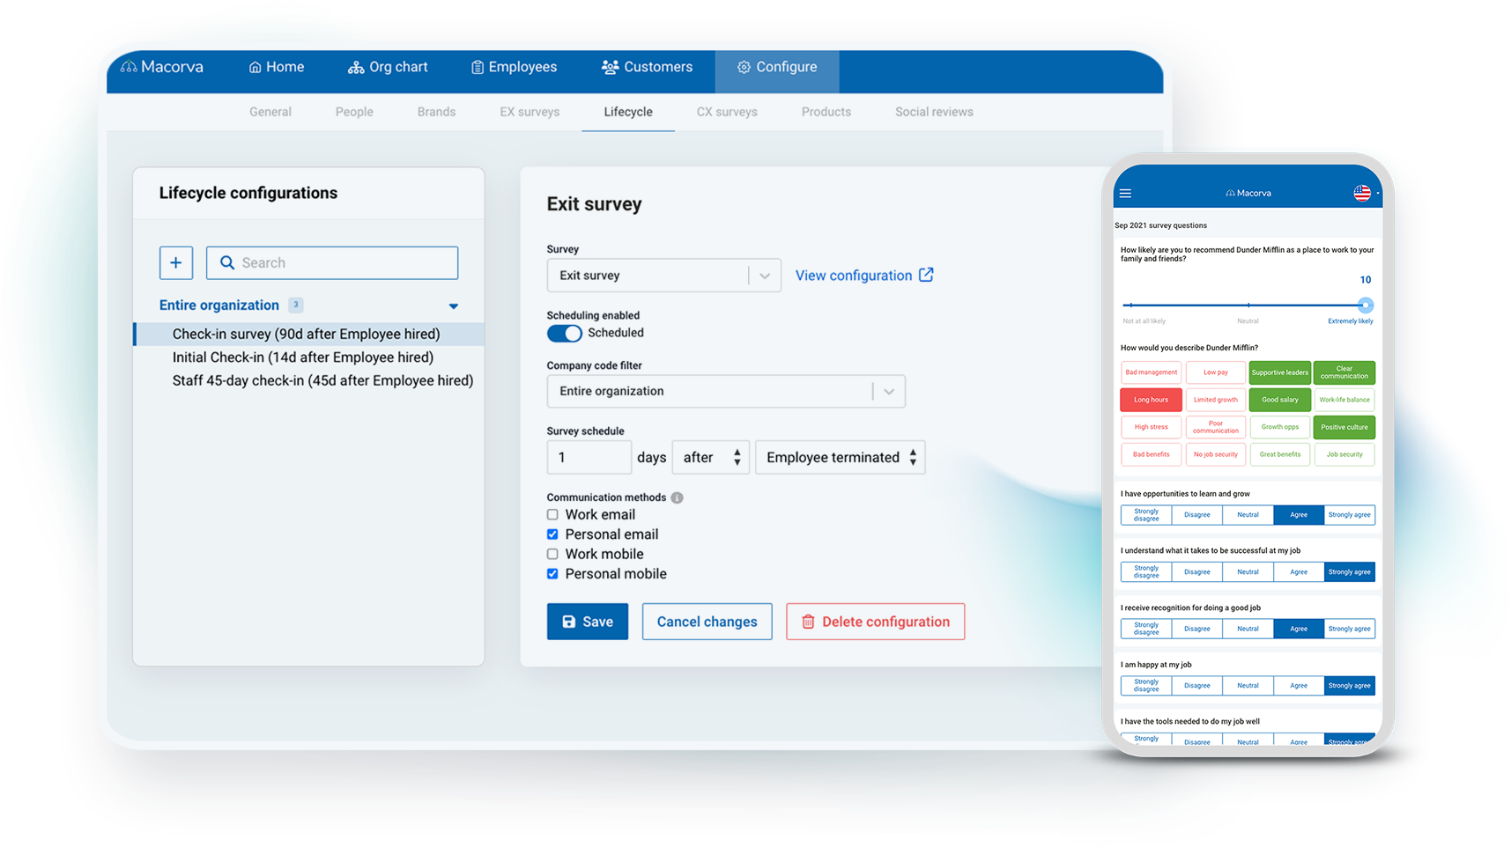
Task: Open the Configure gear icon
Action: [x=744, y=66]
